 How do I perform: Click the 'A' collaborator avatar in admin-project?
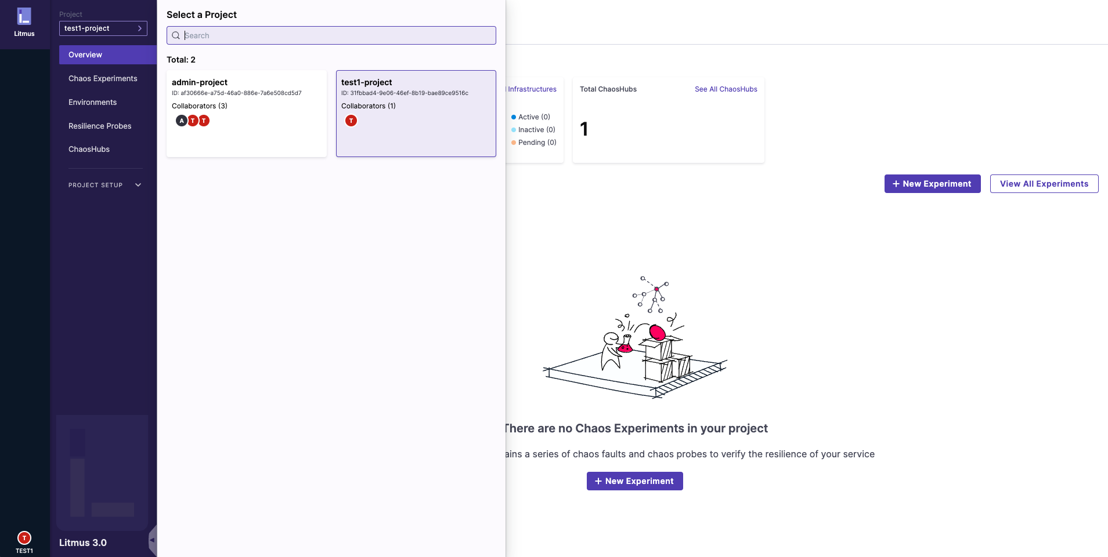tap(182, 121)
